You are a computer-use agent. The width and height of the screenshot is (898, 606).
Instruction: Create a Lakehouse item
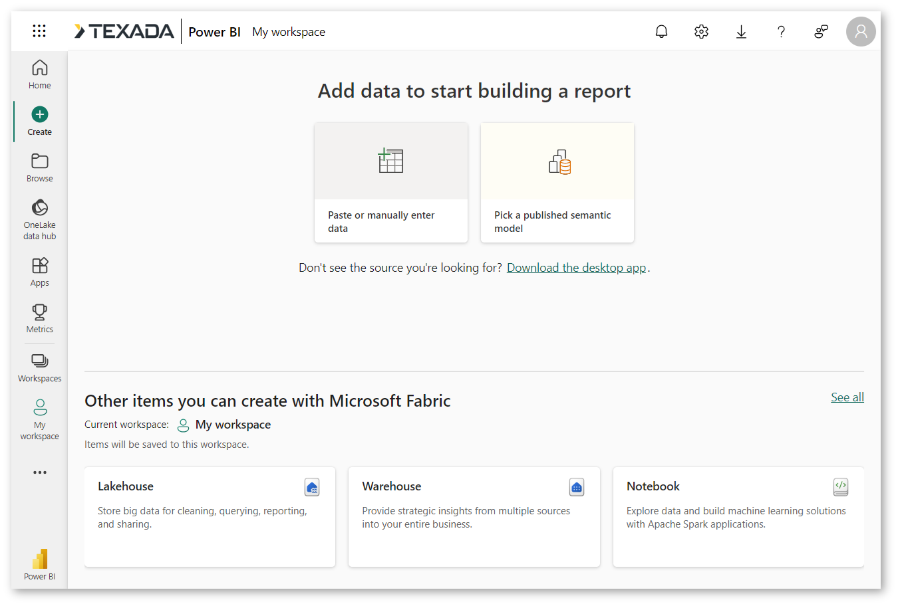pos(210,517)
